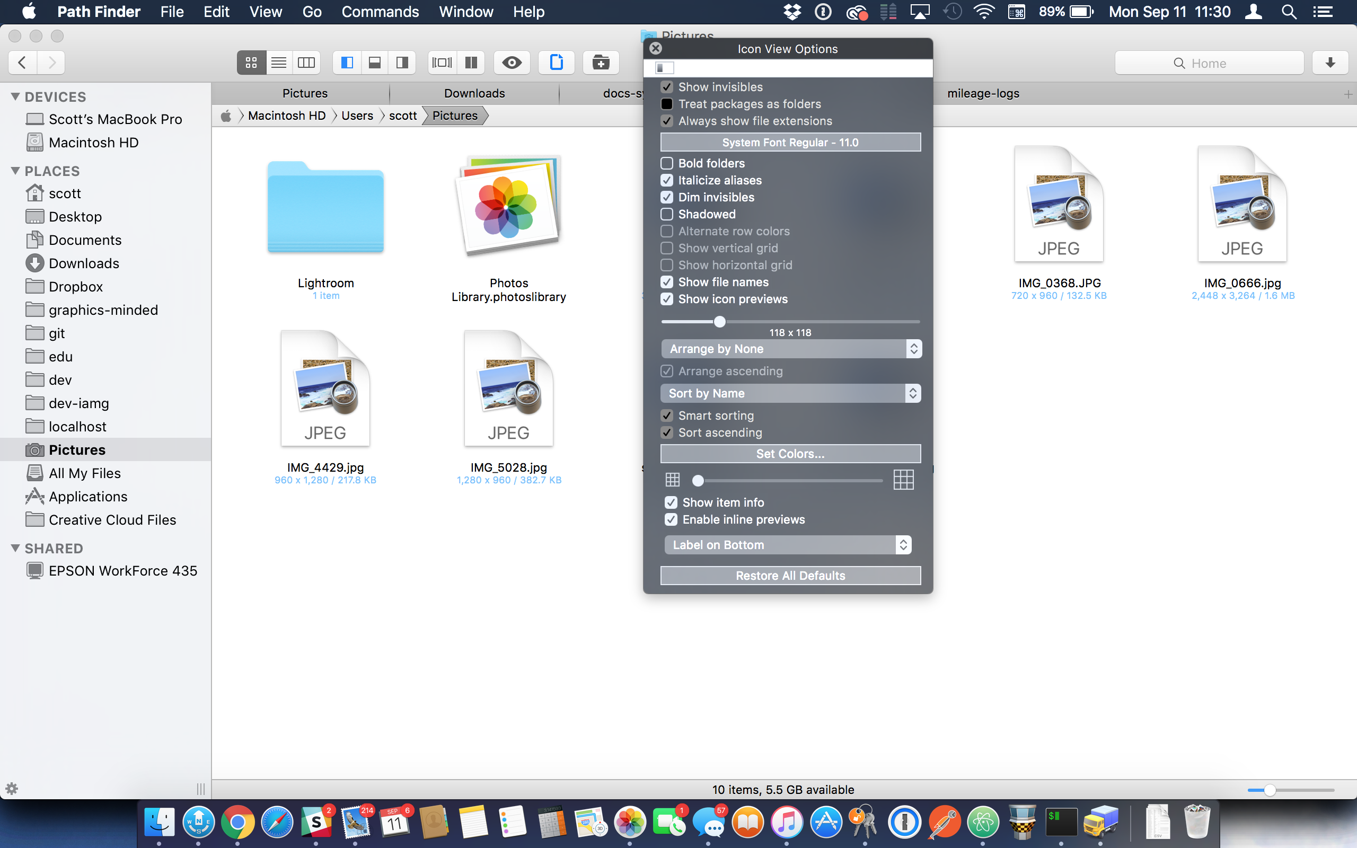Click the Restore All Defaults button

coord(790,575)
